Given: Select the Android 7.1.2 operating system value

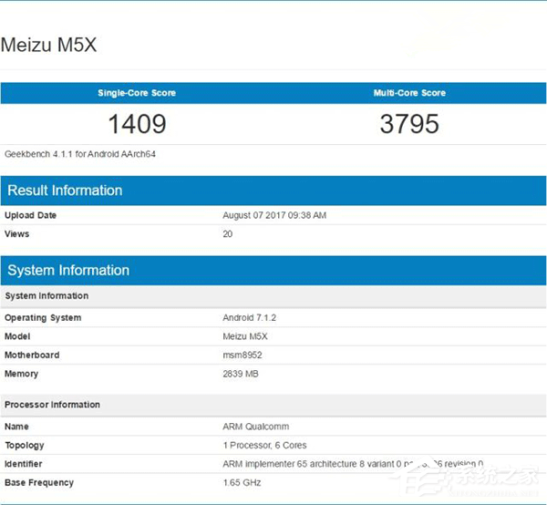Looking at the screenshot, I should (251, 318).
